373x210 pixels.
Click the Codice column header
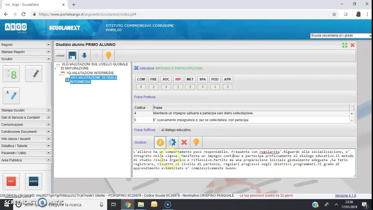[x=143, y=108]
